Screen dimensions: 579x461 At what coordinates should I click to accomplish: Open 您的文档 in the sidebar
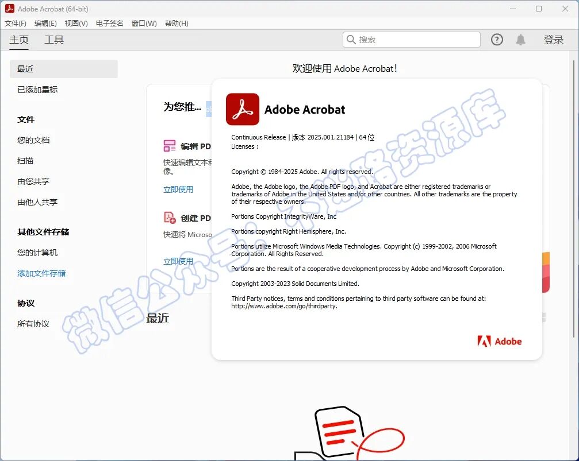coord(33,140)
